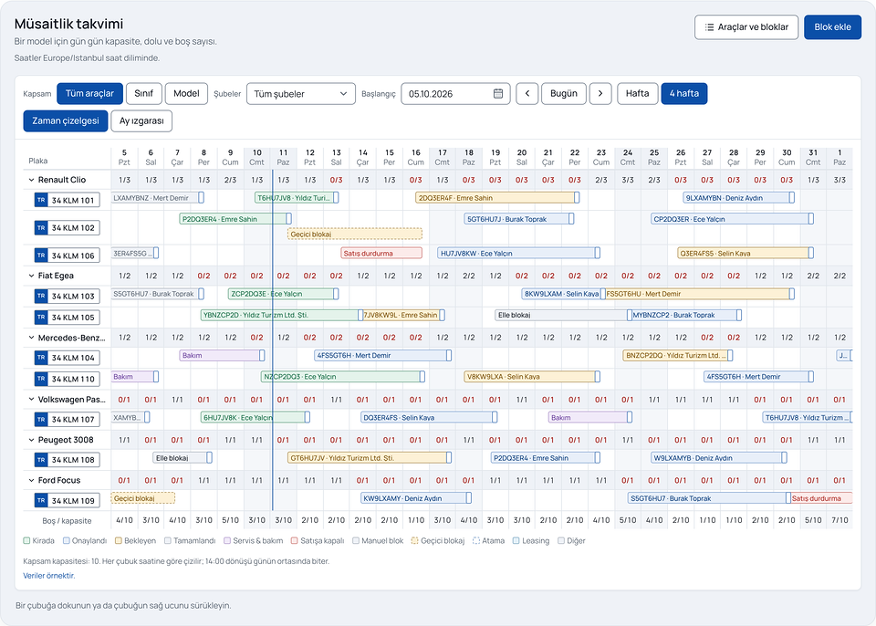Set the range to 4 hafta

click(x=683, y=94)
